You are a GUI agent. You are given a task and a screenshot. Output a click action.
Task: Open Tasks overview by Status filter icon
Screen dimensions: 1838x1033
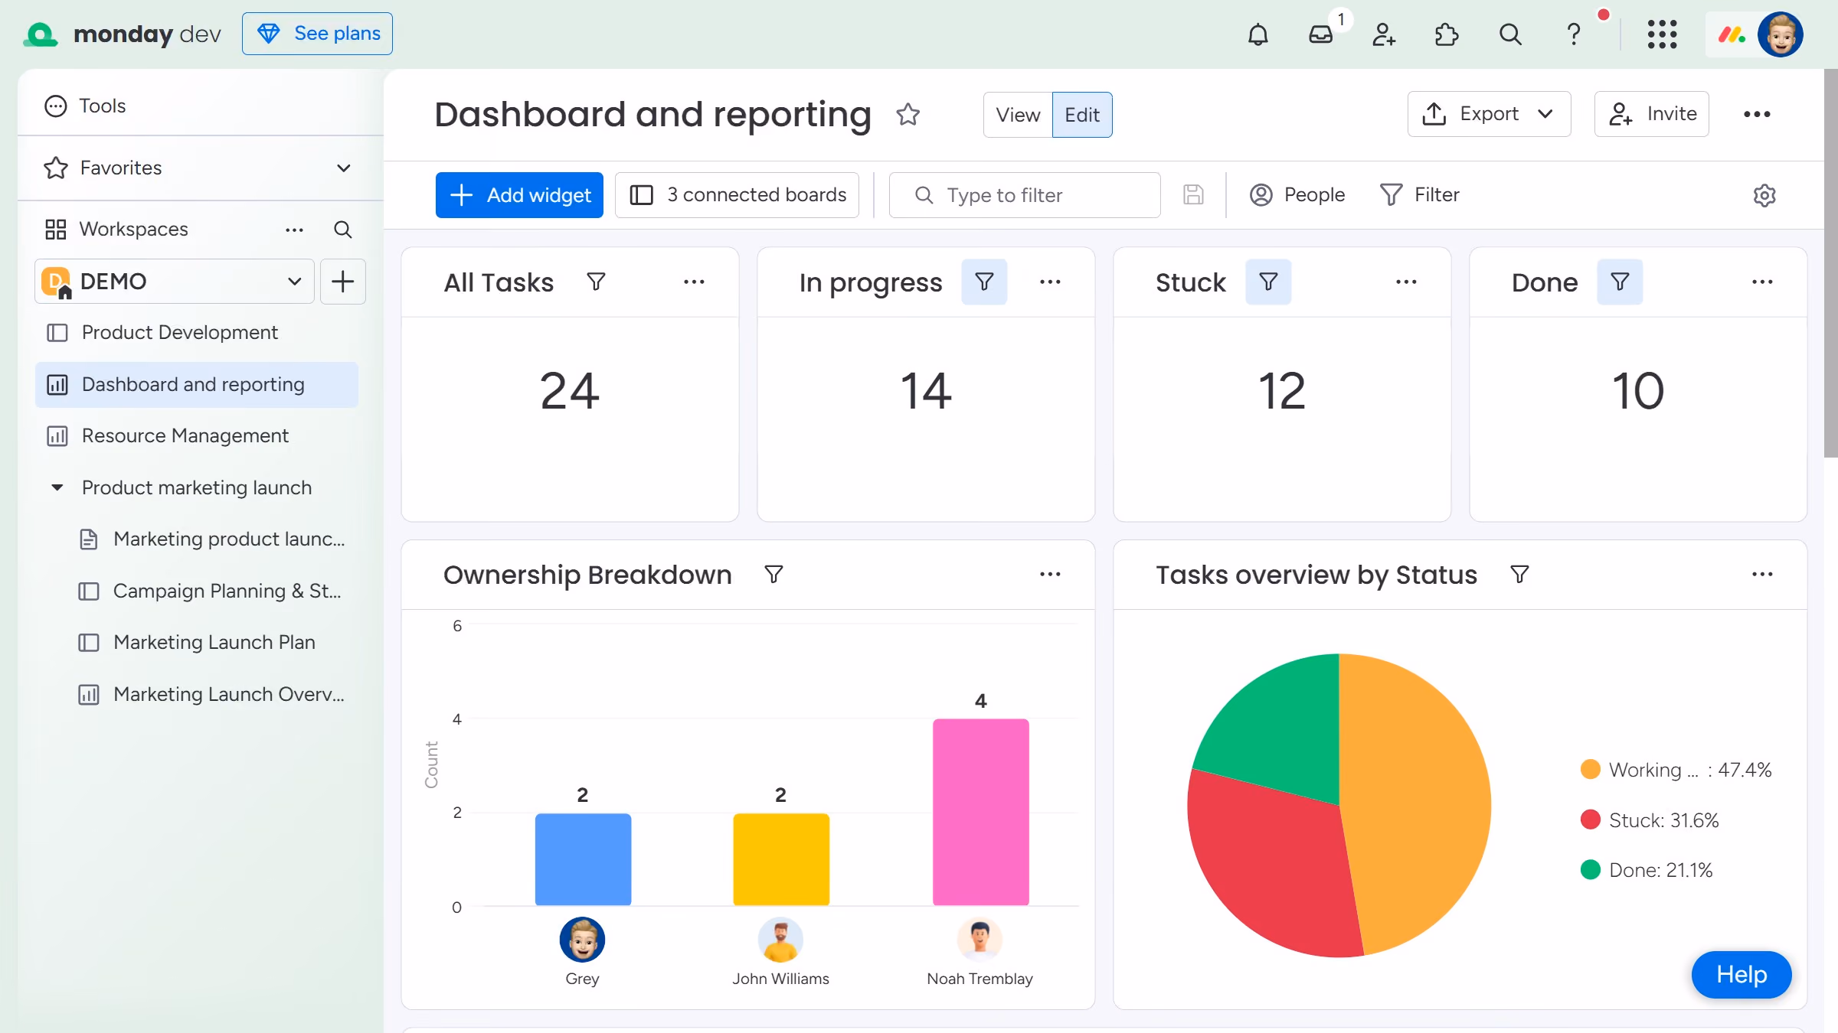click(1519, 575)
